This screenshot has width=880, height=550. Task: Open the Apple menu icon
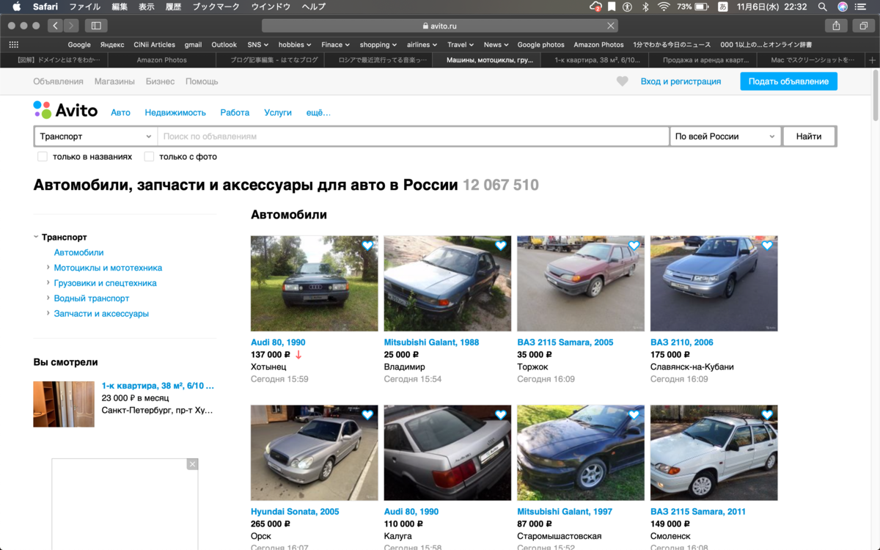(x=16, y=7)
